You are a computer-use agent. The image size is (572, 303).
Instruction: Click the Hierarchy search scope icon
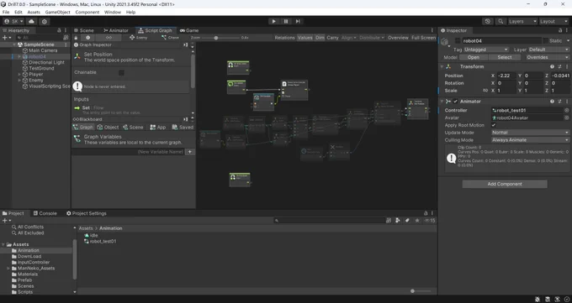pos(66,38)
